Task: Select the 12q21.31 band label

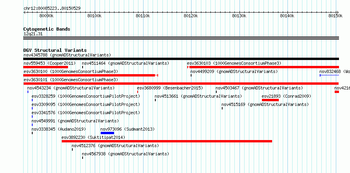Action: point(33,34)
